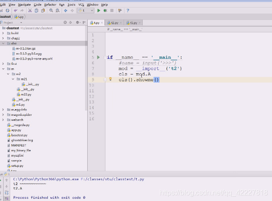
Task: Toggle the fold marker at line 9
Action: (x=105, y=79)
